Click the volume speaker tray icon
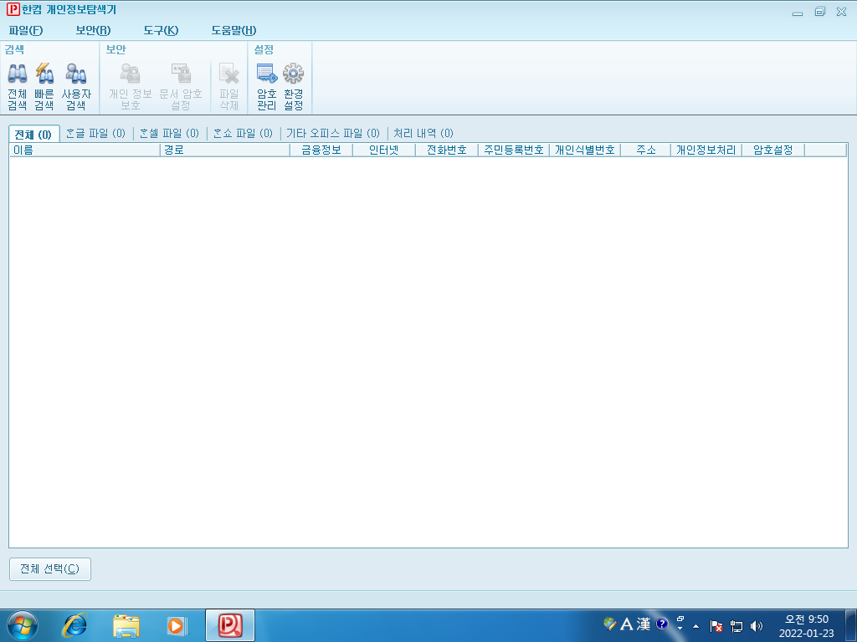The width and height of the screenshot is (857, 642). click(757, 626)
